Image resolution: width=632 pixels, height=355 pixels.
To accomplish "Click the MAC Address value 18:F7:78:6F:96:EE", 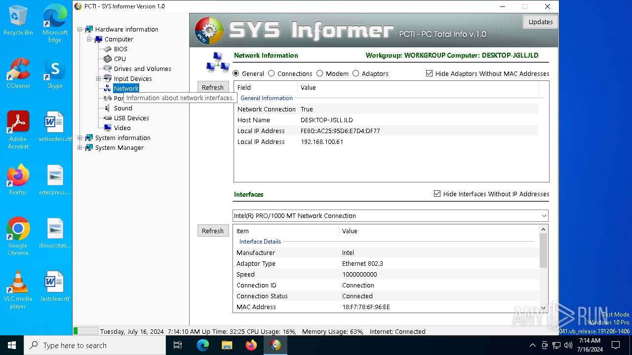I will pos(366,307).
